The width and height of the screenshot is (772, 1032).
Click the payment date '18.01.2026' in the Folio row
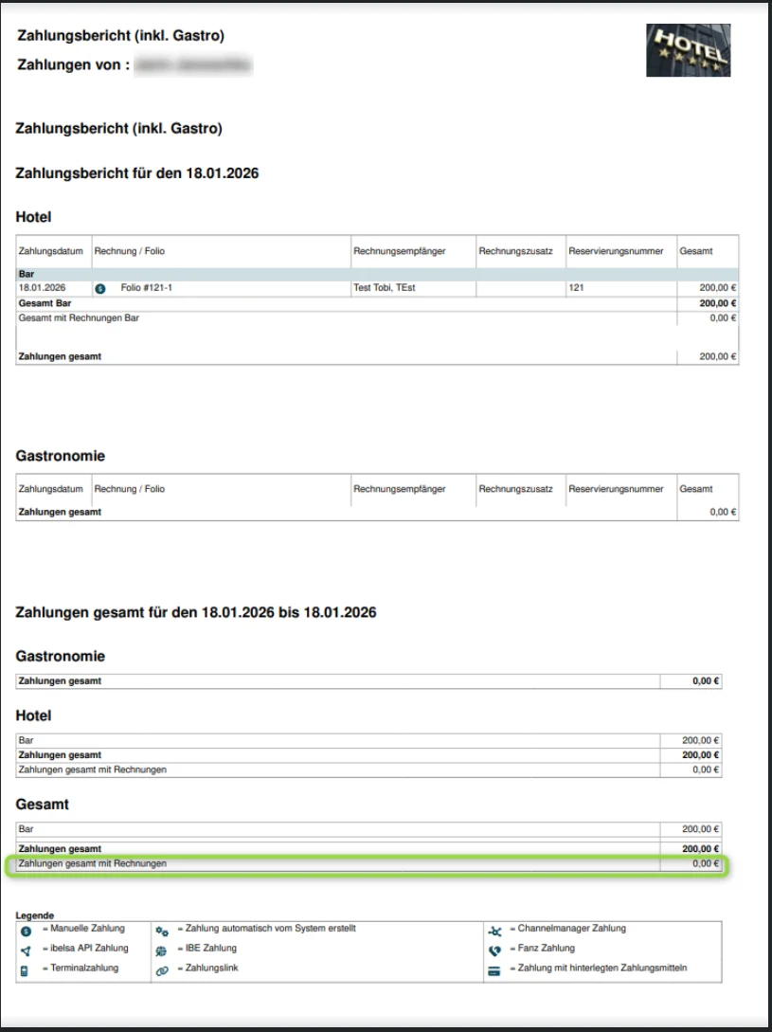42,288
